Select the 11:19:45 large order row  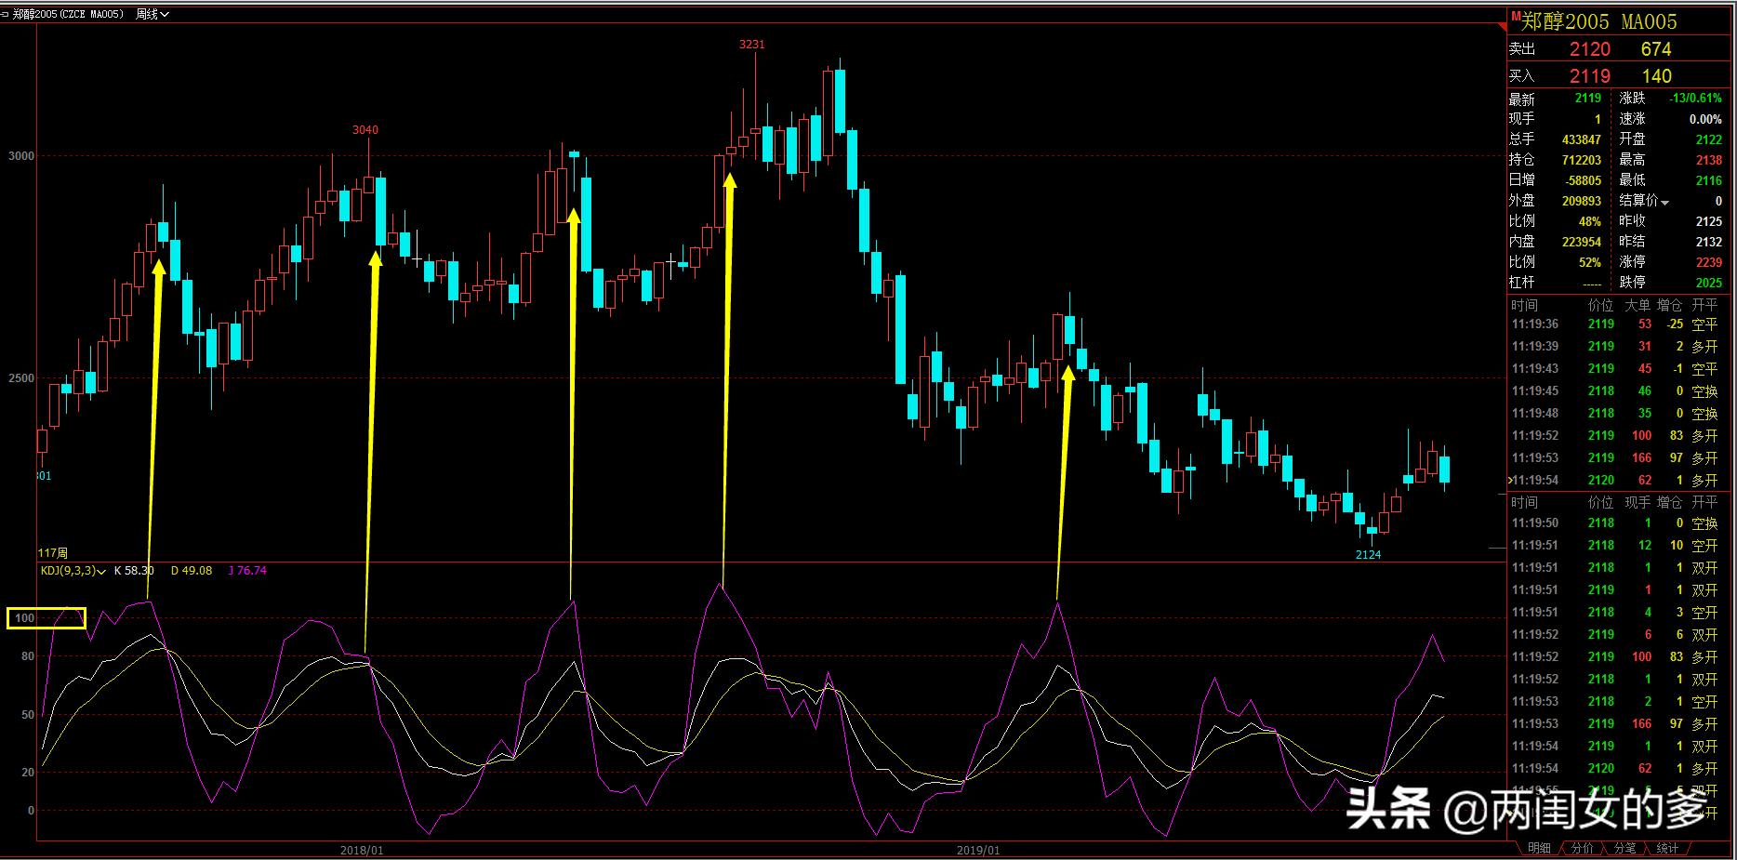(1616, 391)
